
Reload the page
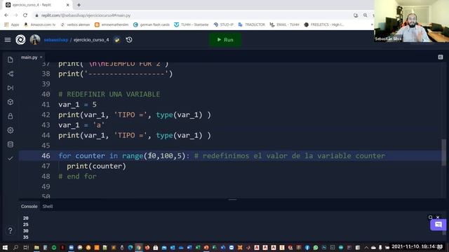25,15
